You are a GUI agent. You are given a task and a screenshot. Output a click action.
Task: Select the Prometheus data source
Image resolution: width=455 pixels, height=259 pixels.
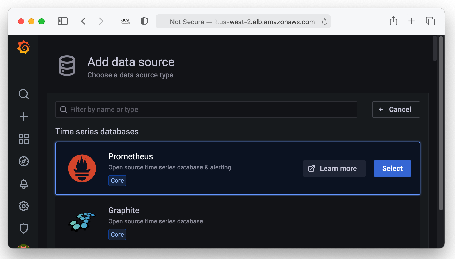(393, 168)
